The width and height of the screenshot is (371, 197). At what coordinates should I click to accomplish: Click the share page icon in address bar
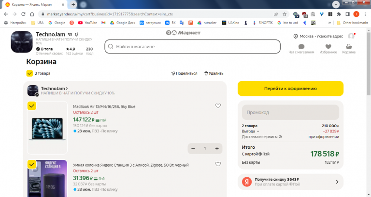click(x=276, y=14)
